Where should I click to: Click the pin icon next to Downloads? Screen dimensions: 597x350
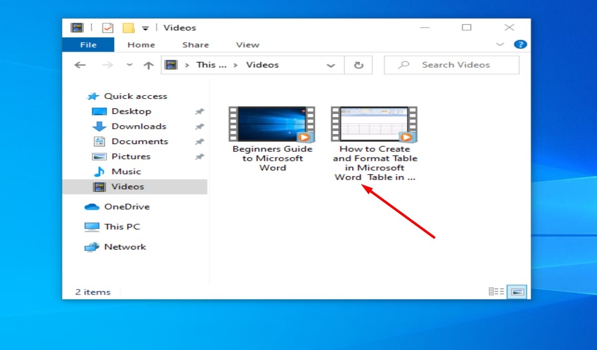pos(199,126)
